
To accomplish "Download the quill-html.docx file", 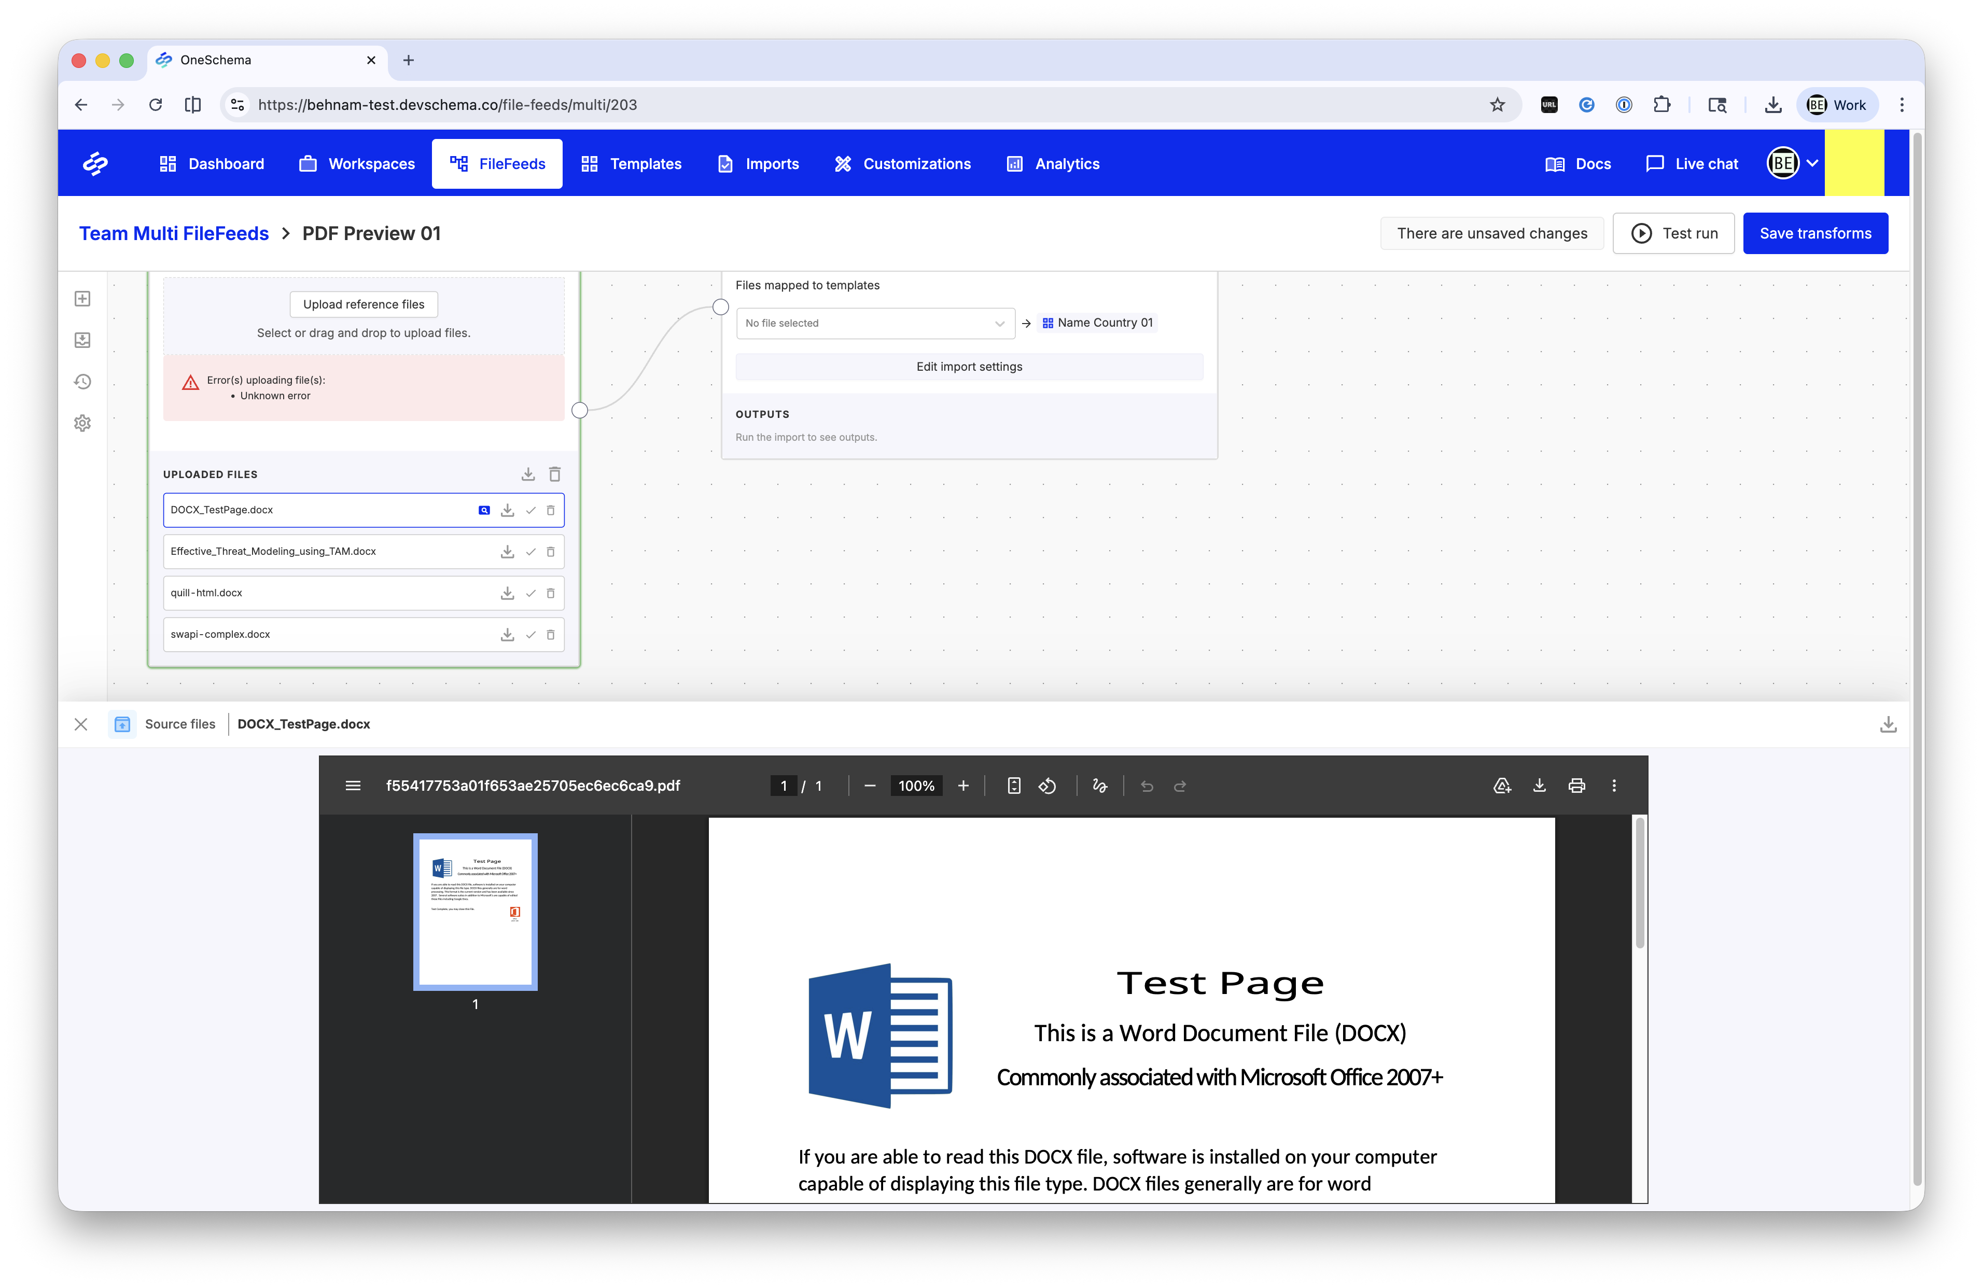I will click(x=507, y=593).
